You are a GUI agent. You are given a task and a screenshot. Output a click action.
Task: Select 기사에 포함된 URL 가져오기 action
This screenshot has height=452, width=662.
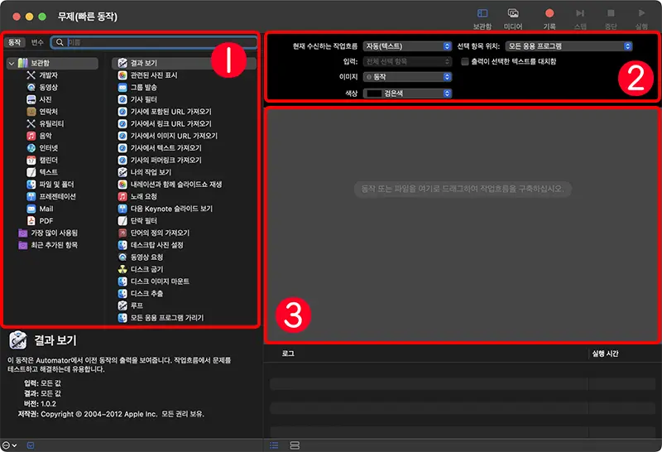(164, 112)
